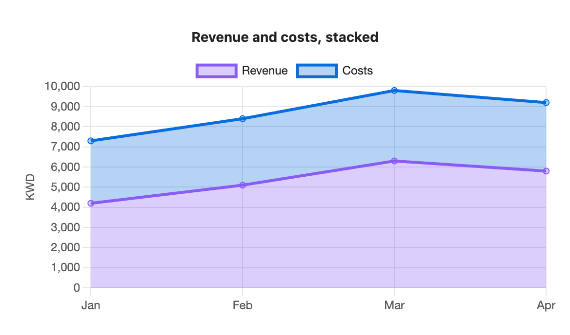Image resolution: width=570 pixels, height=335 pixels.
Task: Select the Revenue data point for Jan
Action: [91, 204]
